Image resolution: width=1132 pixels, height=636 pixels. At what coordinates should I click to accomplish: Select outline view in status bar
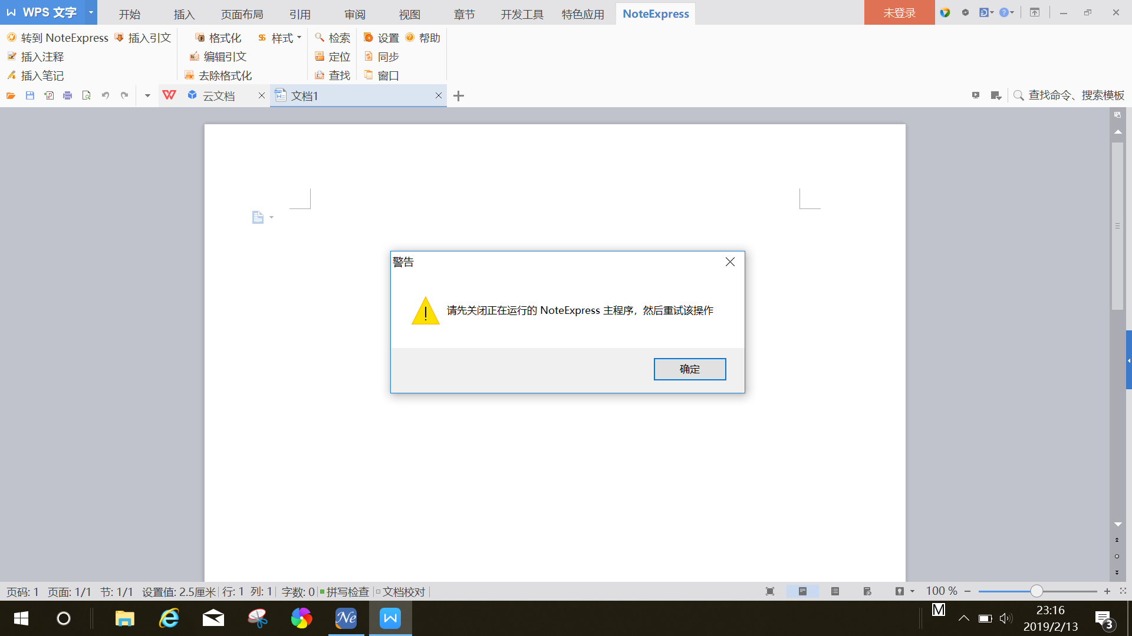tap(835, 591)
